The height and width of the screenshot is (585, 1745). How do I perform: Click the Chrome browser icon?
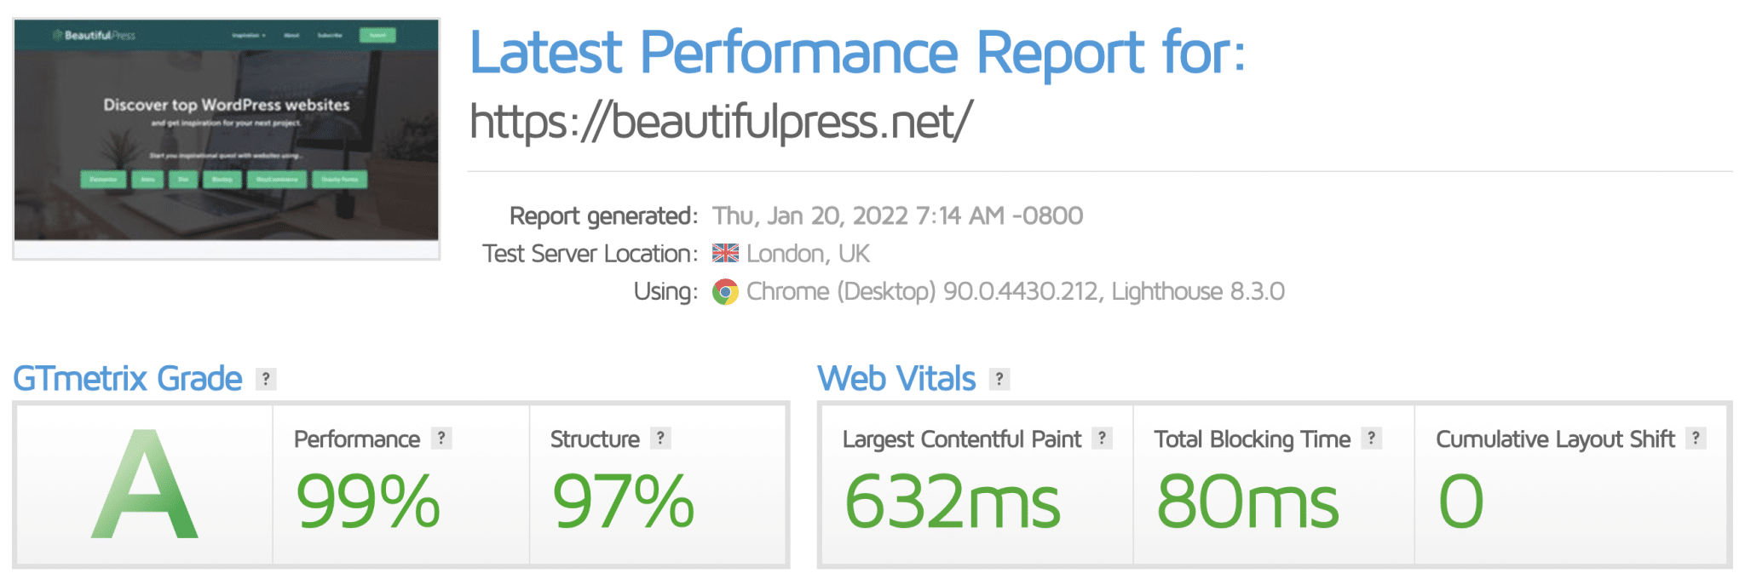[723, 291]
